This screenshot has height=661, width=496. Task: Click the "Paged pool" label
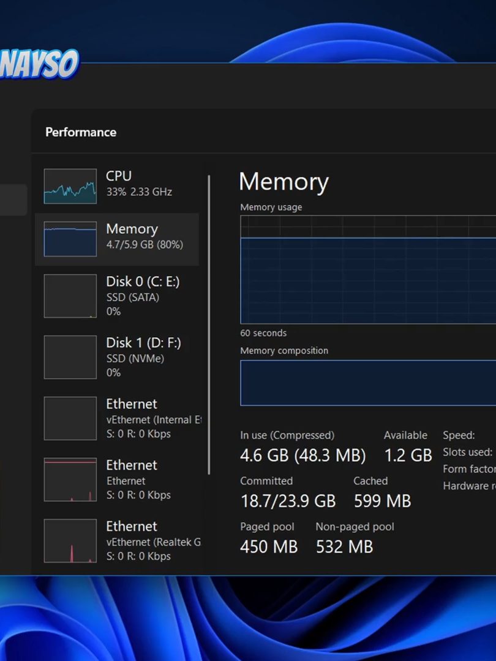click(267, 526)
